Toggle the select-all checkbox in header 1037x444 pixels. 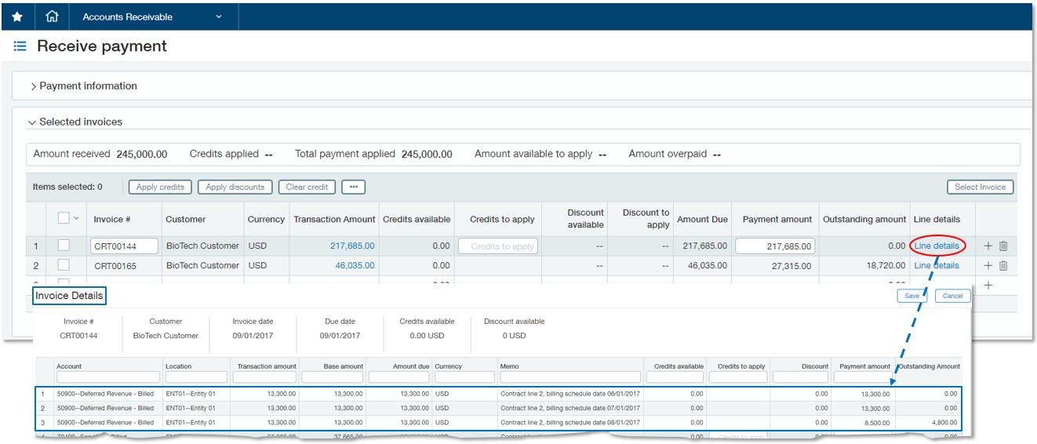coord(64,219)
